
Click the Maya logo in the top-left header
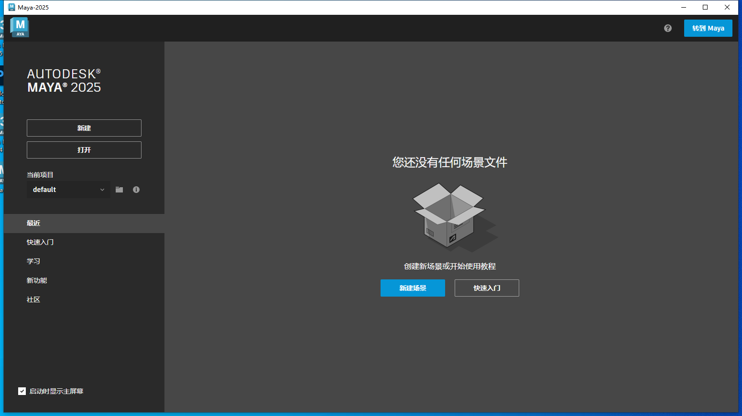coord(19,27)
